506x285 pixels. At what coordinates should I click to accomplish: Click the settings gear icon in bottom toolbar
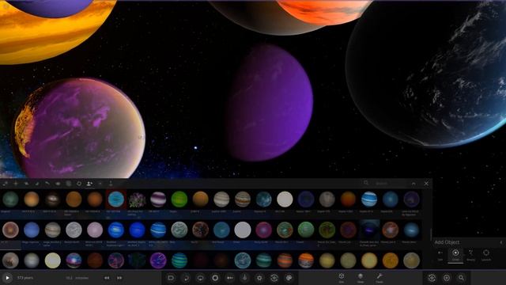coord(259,278)
